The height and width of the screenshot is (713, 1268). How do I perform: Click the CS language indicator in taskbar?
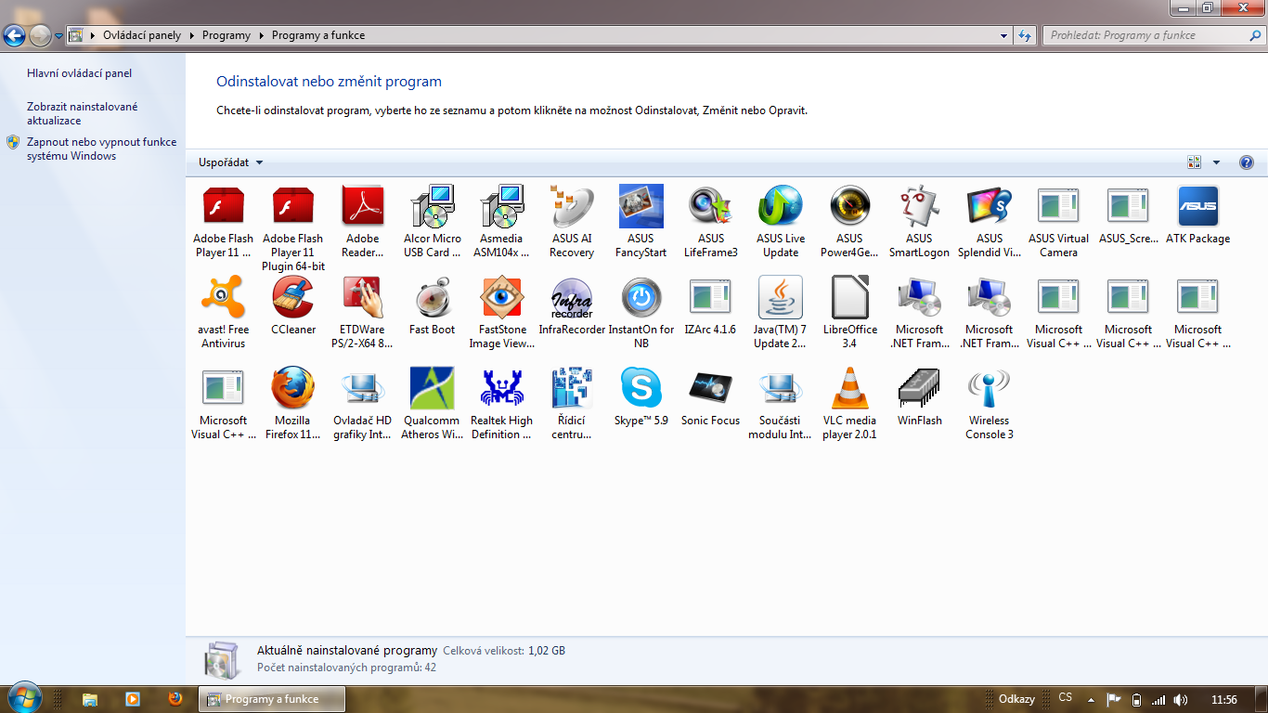click(1066, 698)
